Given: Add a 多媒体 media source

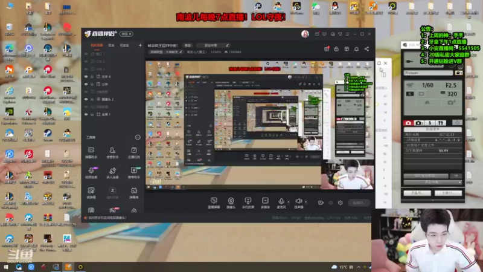Looking at the screenshot, I should 265,203.
